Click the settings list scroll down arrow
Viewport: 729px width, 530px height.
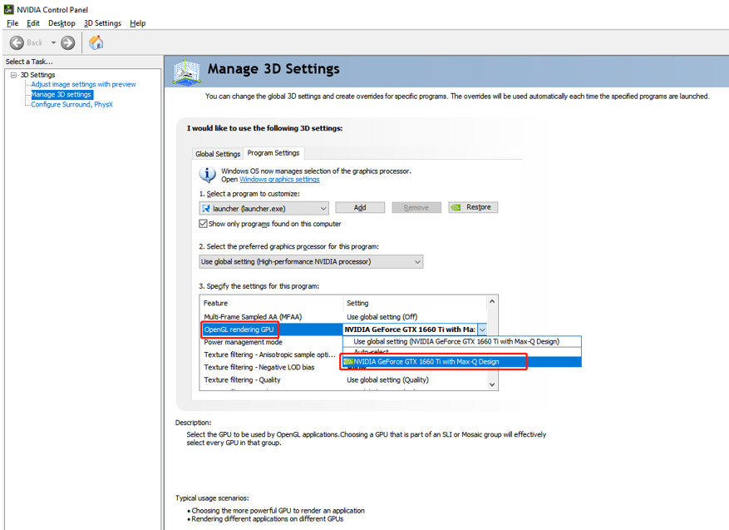click(492, 384)
